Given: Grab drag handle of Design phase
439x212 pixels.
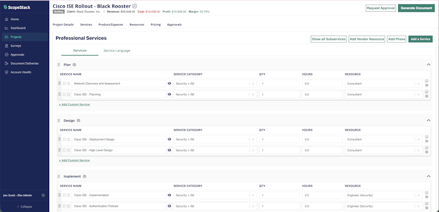Looking at the screenshot, I should (x=59, y=121).
